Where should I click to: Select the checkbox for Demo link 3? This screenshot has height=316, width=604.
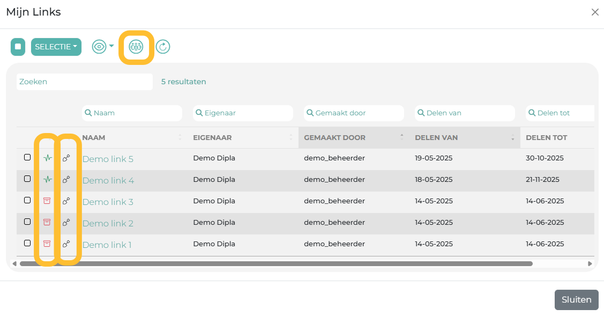click(27, 200)
